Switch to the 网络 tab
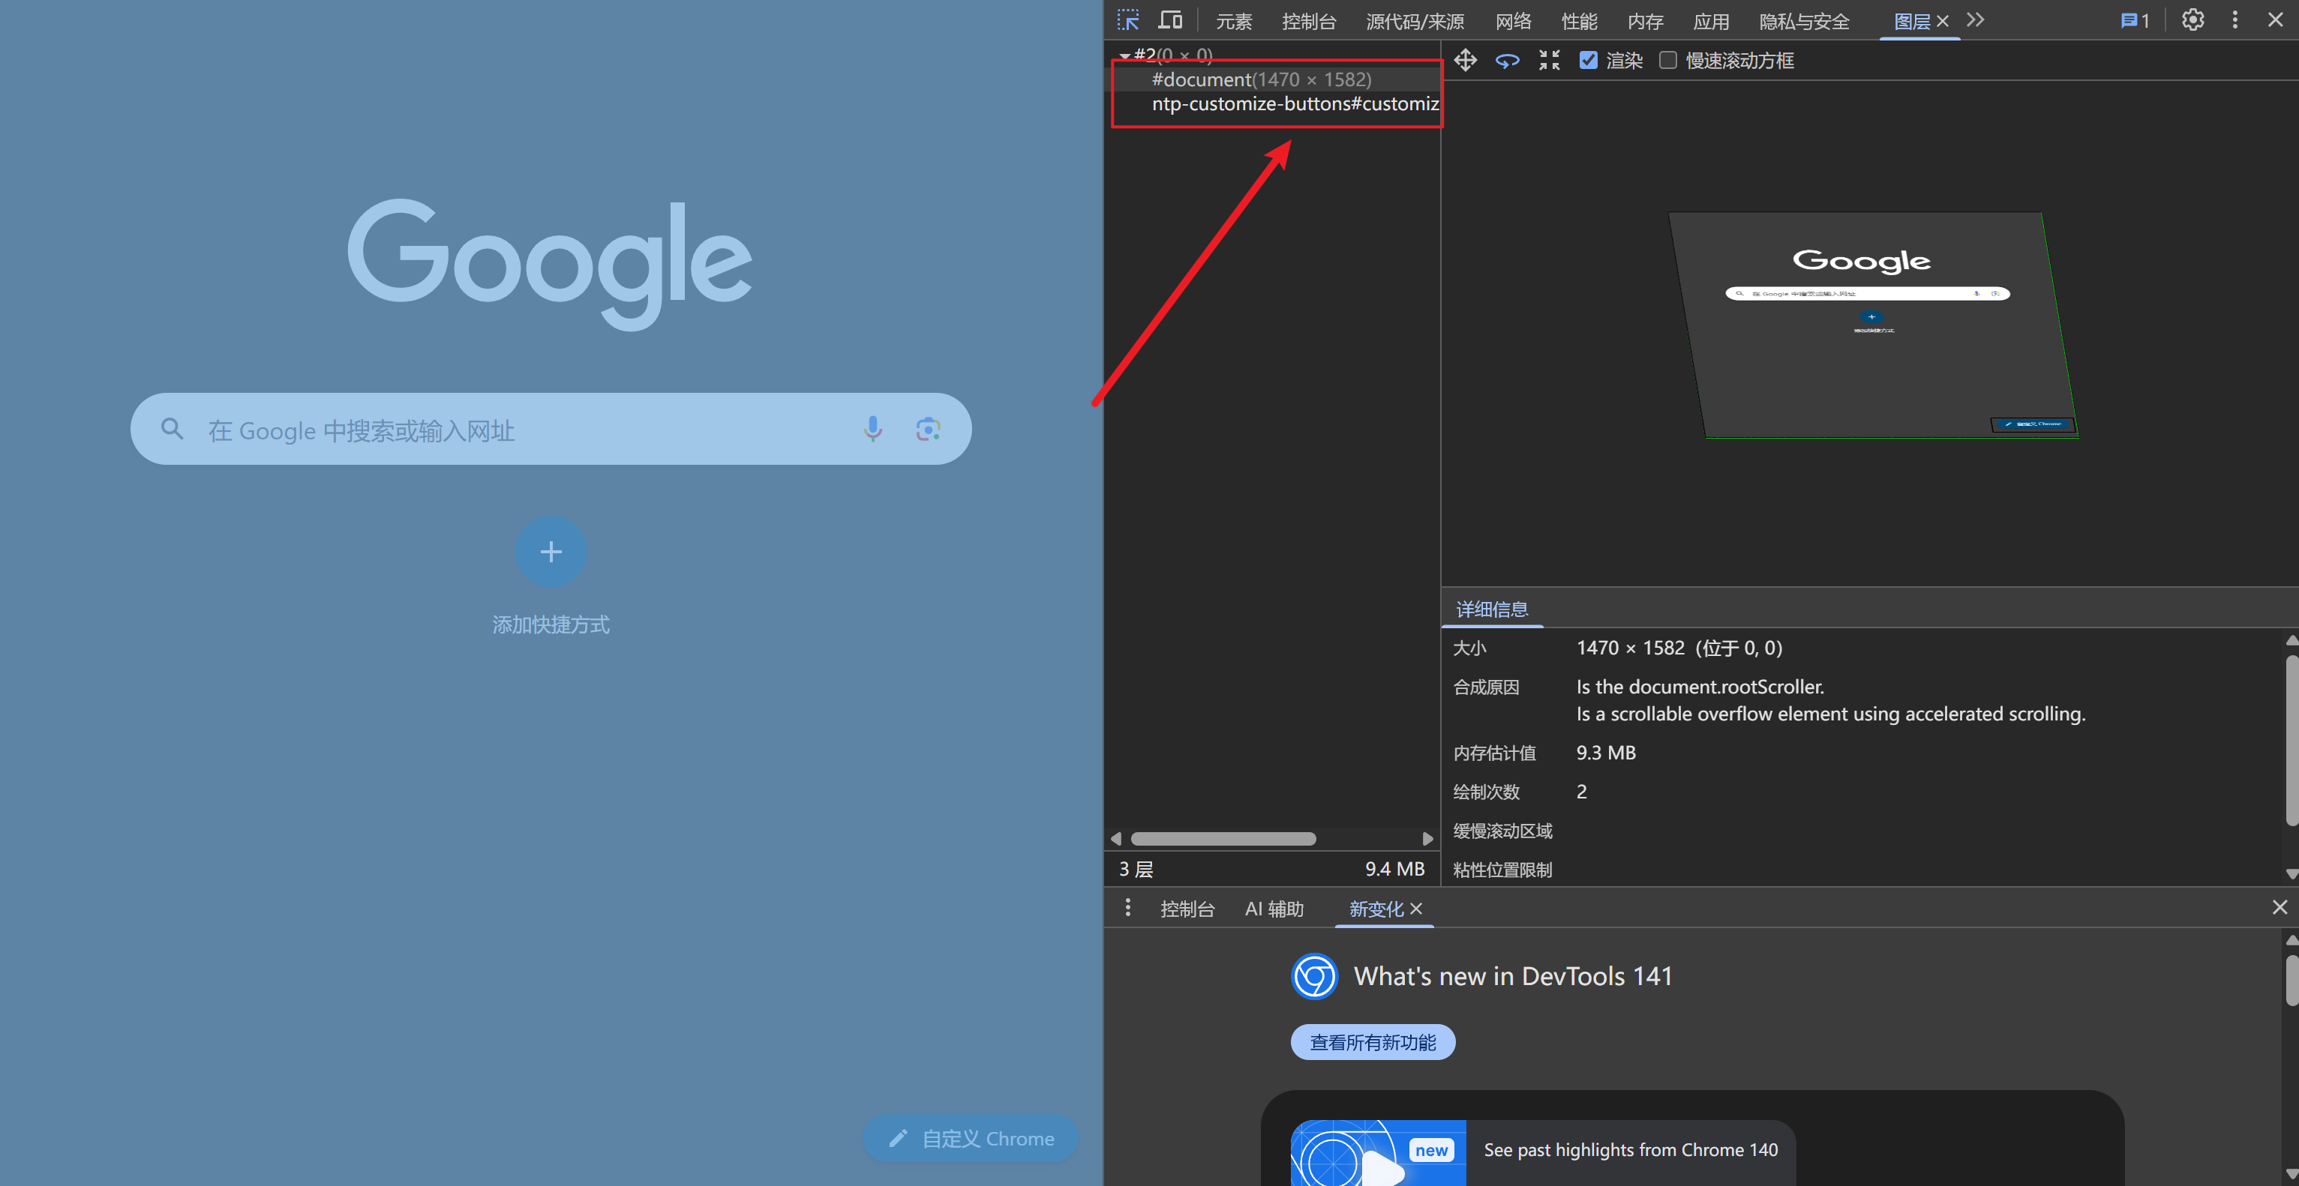 [x=1513, y=20]
